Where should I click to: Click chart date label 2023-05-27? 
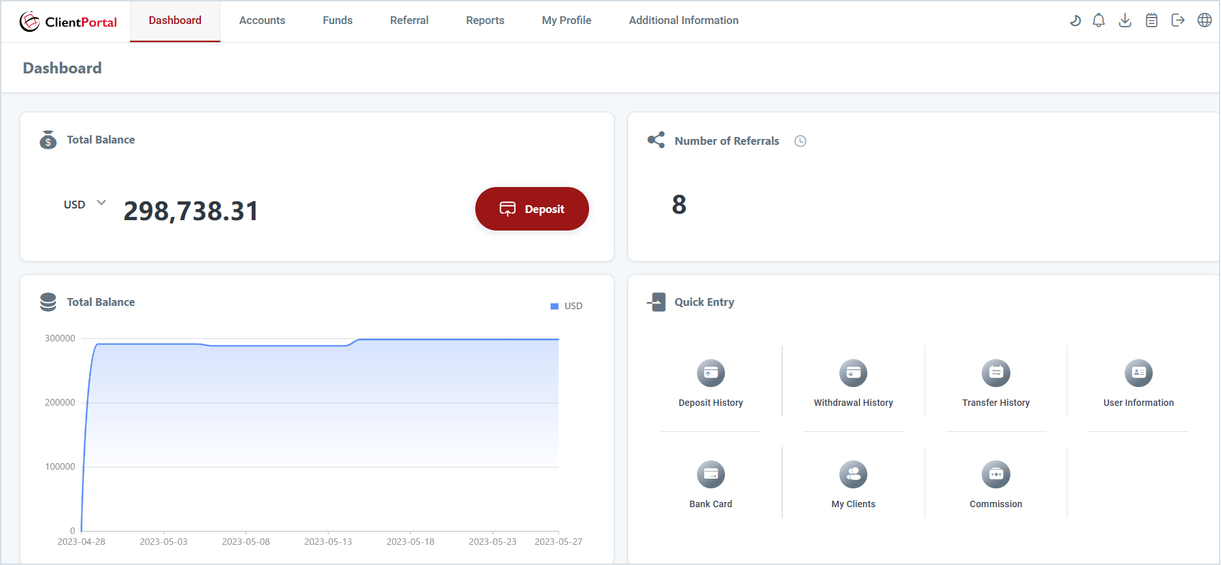coord(558,542)
